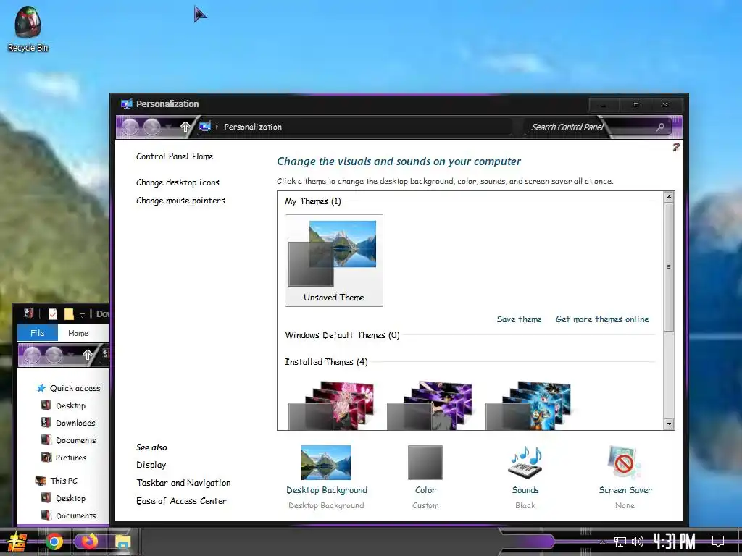Image resolution: width=742 pixels, height=556 pixels.
Task: Click the Forward arrow in File Explorer window
Action: (54, 355)
